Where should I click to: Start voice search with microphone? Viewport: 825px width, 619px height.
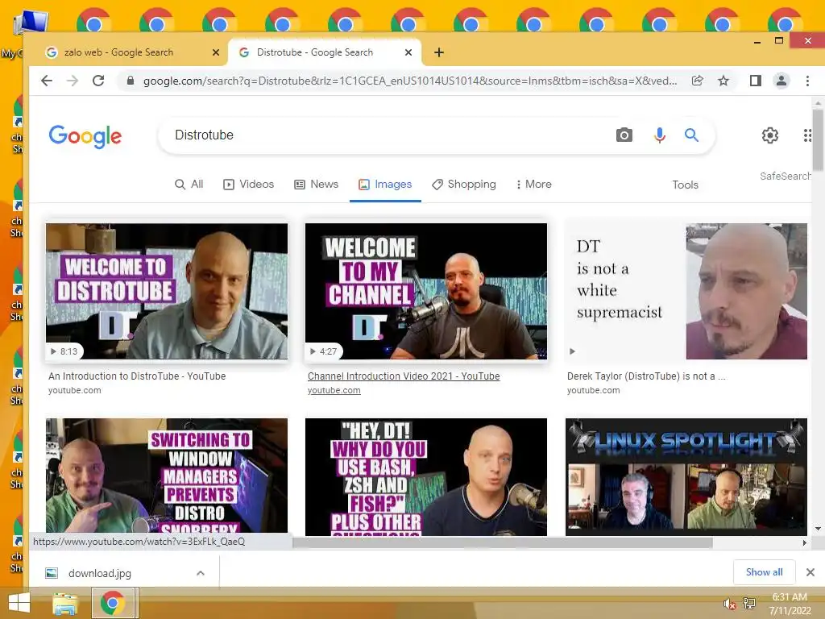tap(659, 135)
